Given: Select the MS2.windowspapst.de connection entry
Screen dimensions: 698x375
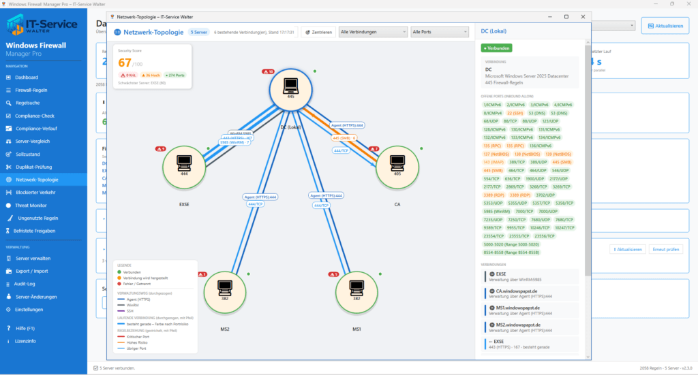Looking at the screenshot, I should [x=532, y=327].
